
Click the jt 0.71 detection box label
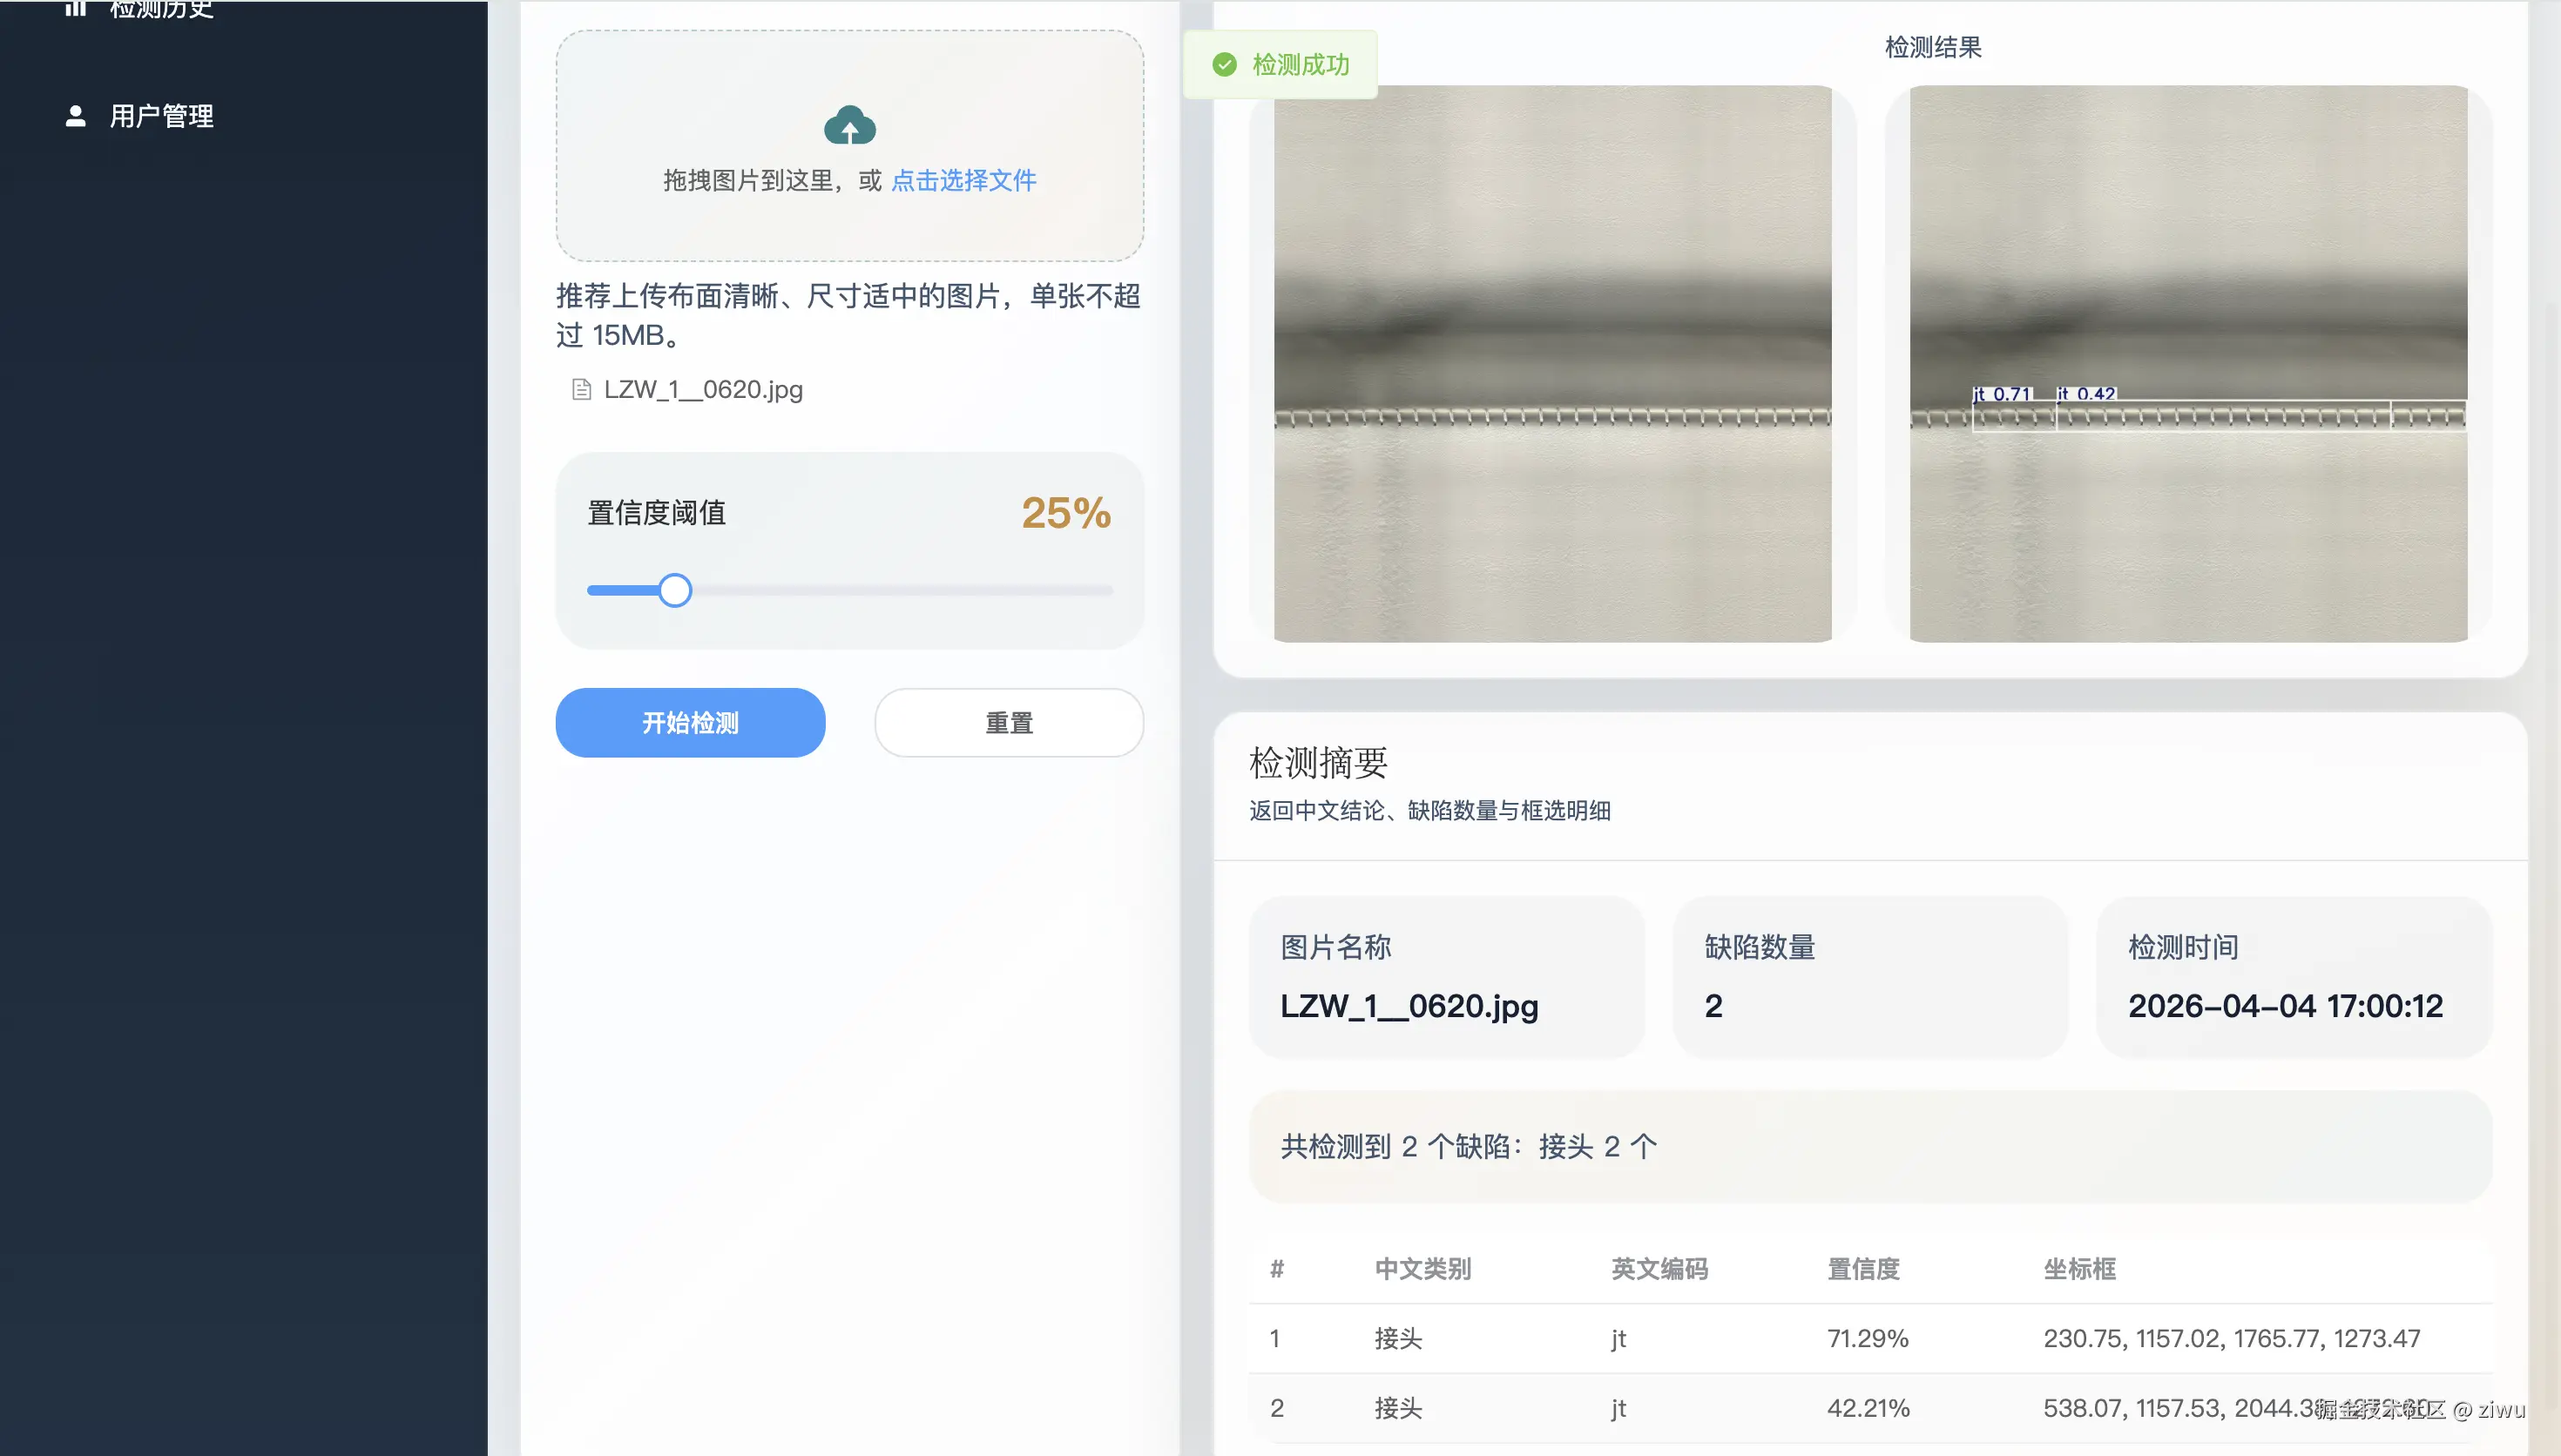click(2003, 394)
